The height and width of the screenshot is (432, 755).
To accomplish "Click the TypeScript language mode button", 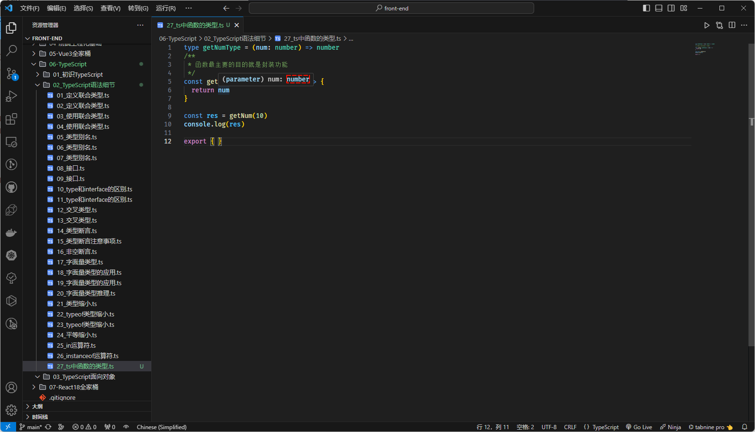I will (x=605, y=427).
